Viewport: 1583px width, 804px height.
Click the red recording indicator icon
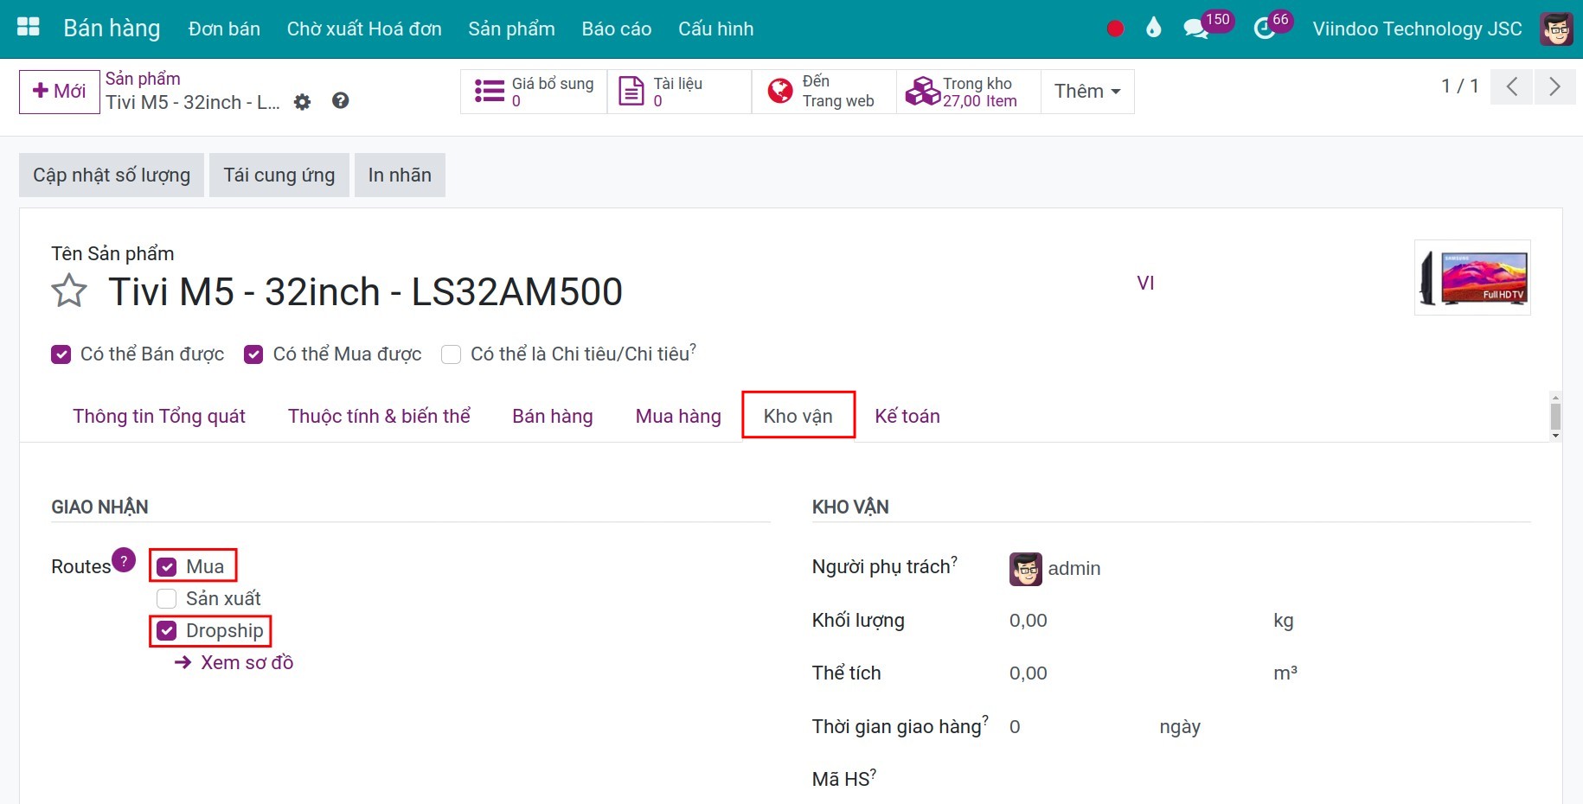[1115, 29]
